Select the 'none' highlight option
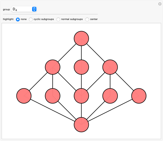The image size is (163, 141). [x=18, y=19]
